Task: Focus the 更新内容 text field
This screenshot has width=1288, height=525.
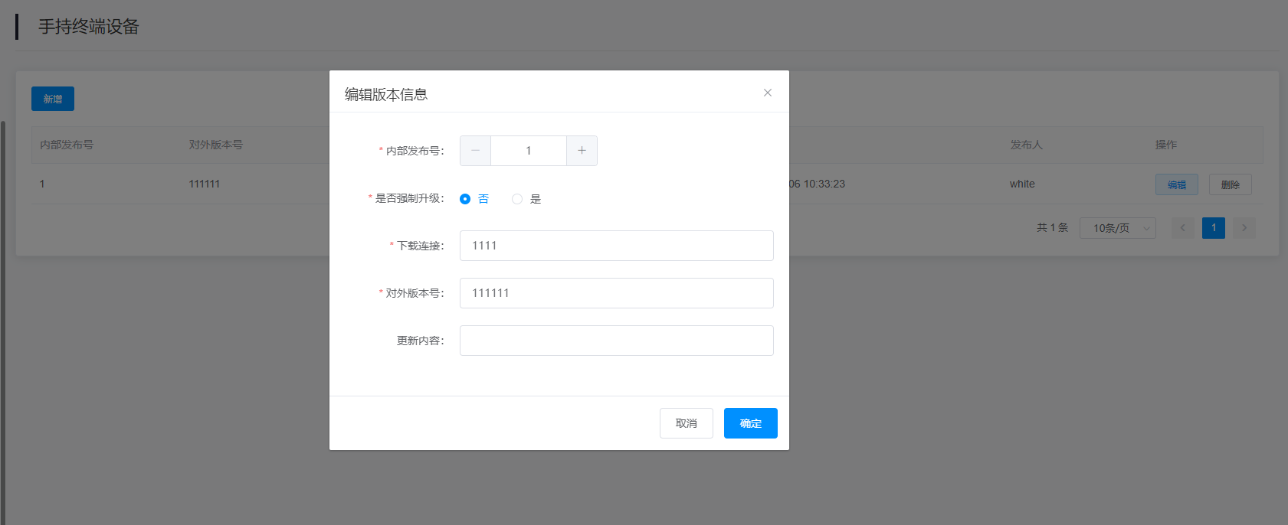Action: tap(616, 341)
